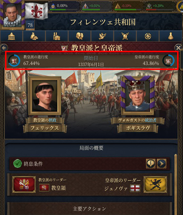The image size is (183, 215).
Task: Click the yellow griffin flag of the Ghibelline leader
Action: pos(155,184)
